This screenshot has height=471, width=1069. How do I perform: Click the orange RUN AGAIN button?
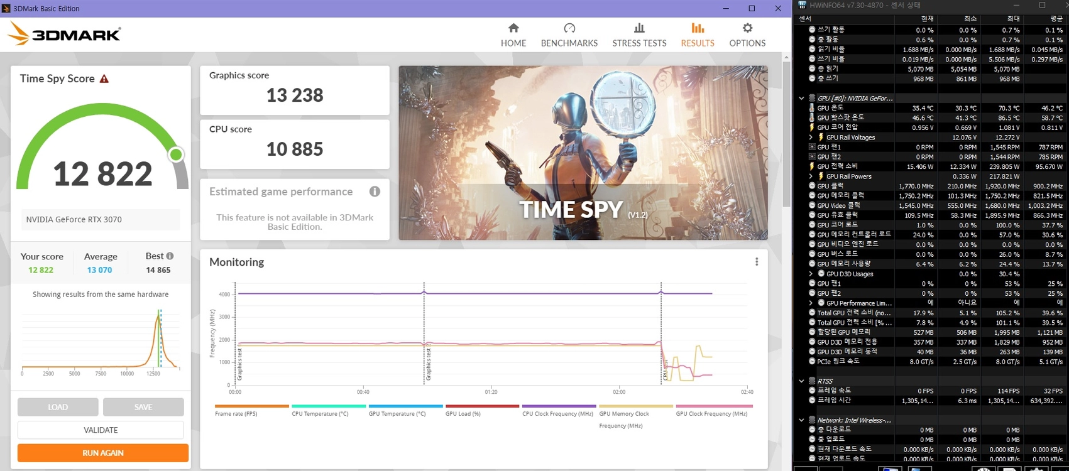coord(103,453)
